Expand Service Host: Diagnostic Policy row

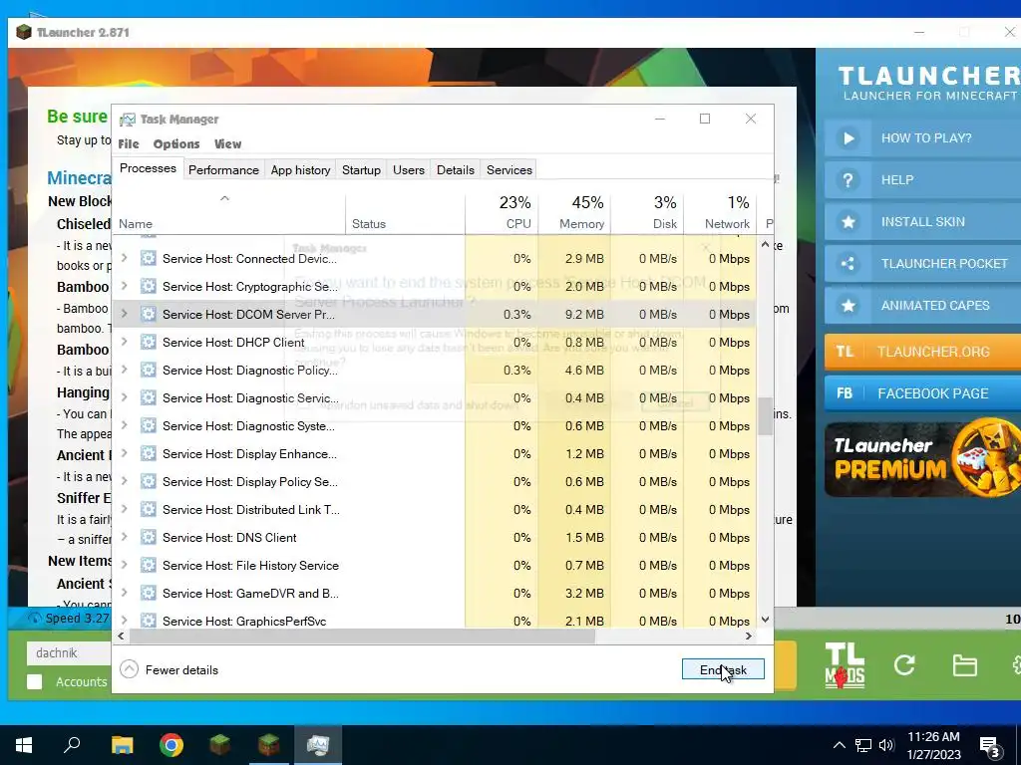coord(124,371)
